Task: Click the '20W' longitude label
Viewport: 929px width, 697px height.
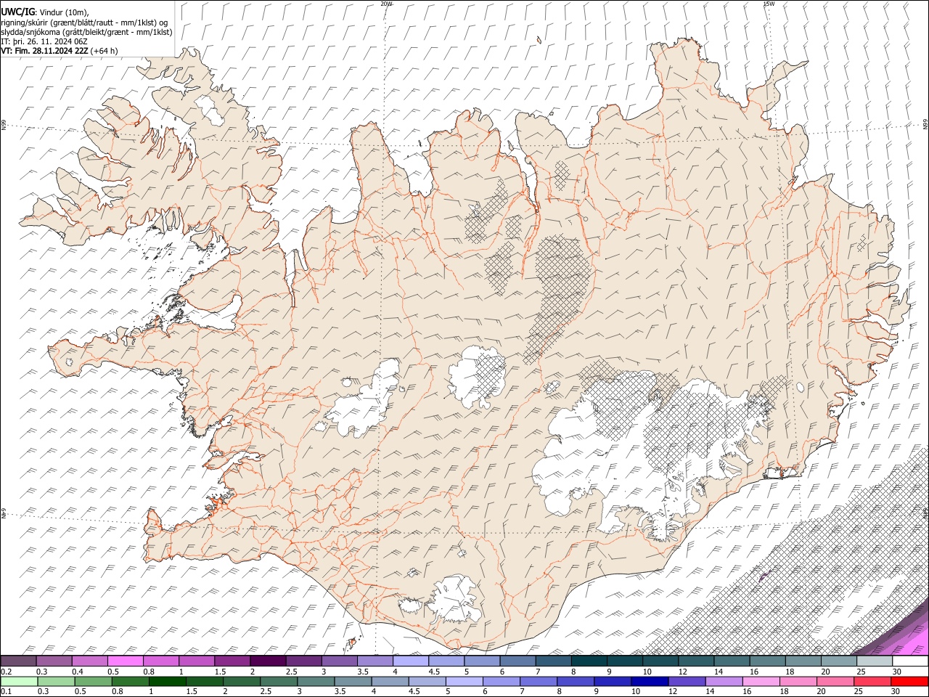Action: tap(386, 4)
